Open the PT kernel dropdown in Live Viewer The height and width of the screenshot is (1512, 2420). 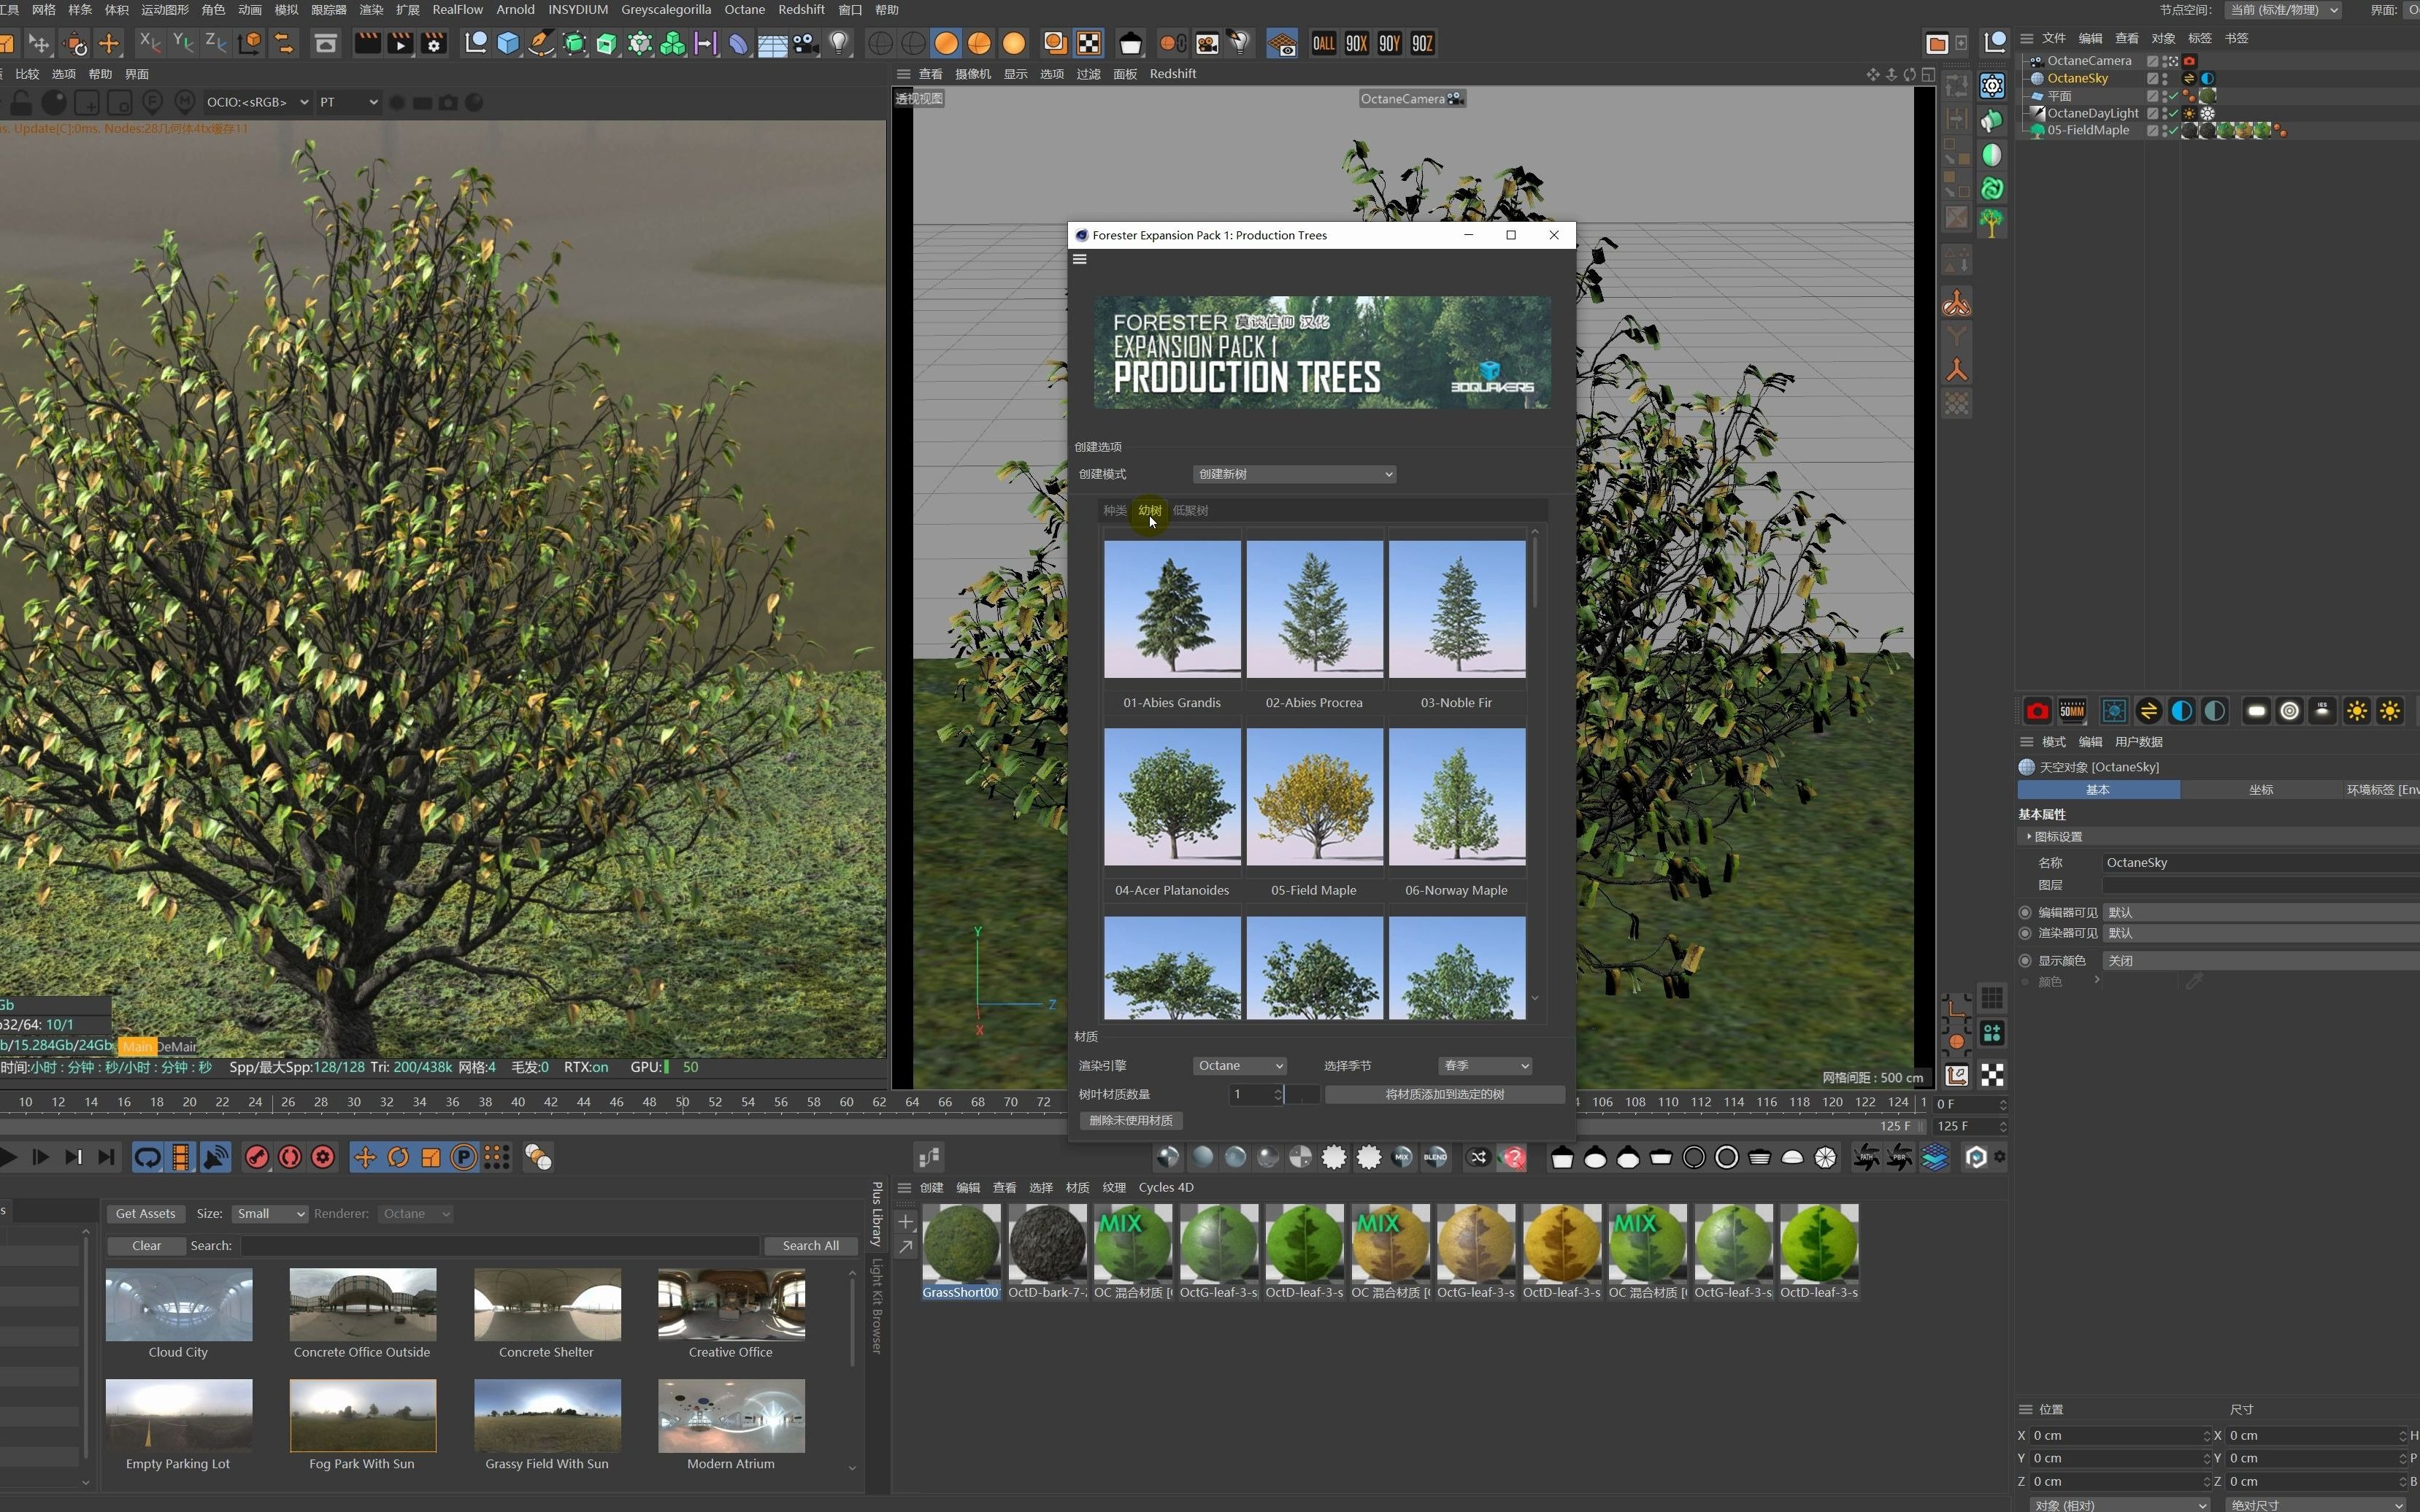348,102
